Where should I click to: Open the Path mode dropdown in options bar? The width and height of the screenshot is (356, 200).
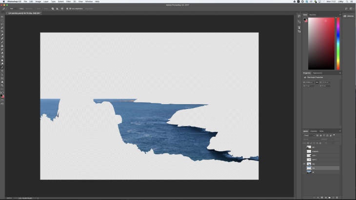(x=12, y=8)
